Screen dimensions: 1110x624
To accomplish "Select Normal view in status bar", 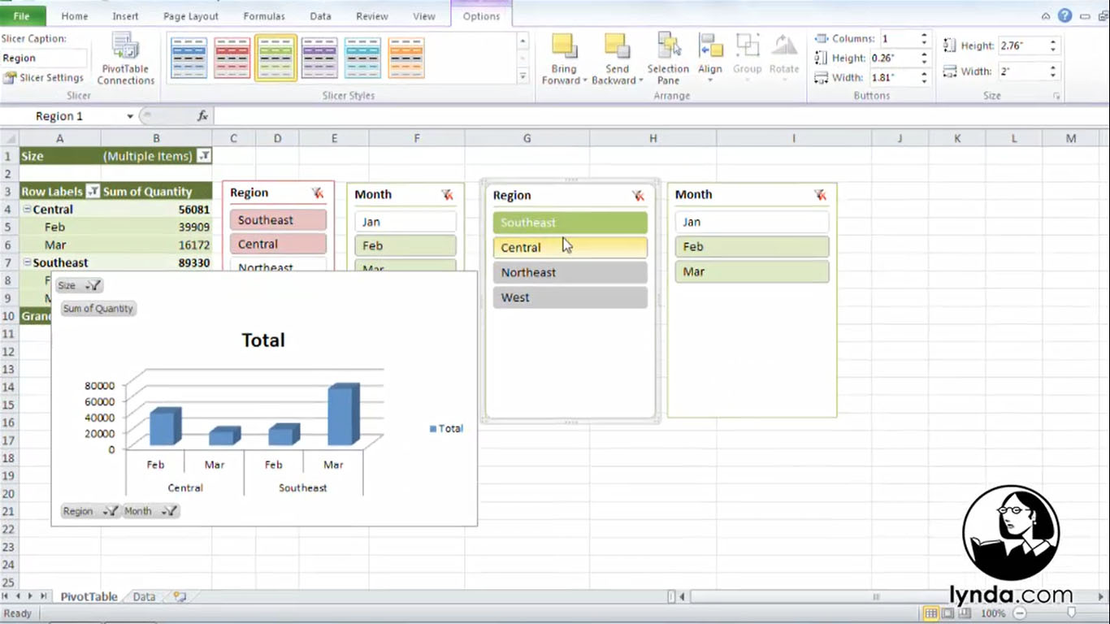I will pyautogui.click(x=931, y=613).
